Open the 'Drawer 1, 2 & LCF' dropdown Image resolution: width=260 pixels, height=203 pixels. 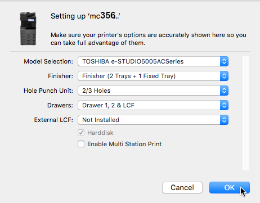pos(153,105)
